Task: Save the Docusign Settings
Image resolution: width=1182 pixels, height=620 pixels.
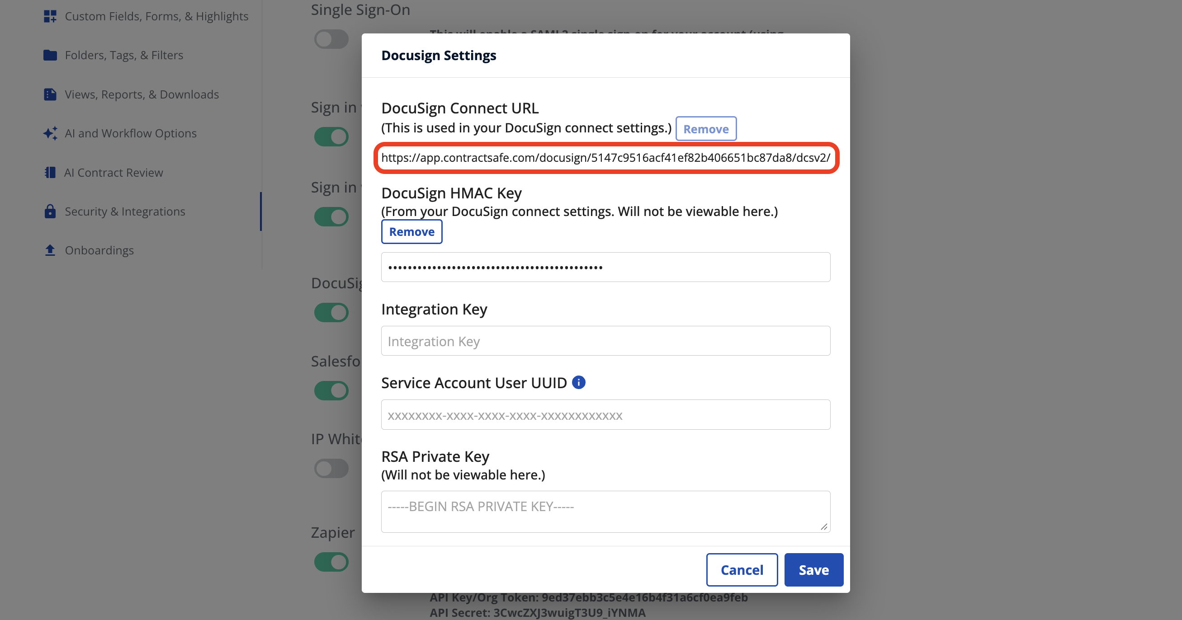Action: pos(813,569)
